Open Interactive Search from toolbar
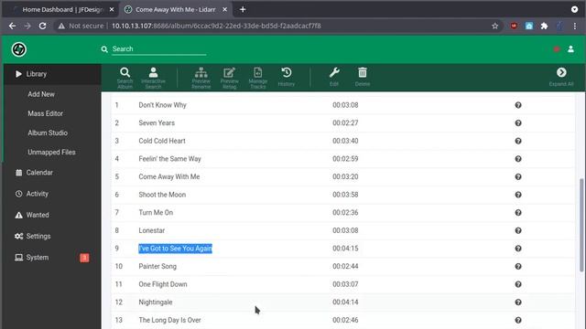The height and width of the screenshot is (329, 586). [153, 78]
